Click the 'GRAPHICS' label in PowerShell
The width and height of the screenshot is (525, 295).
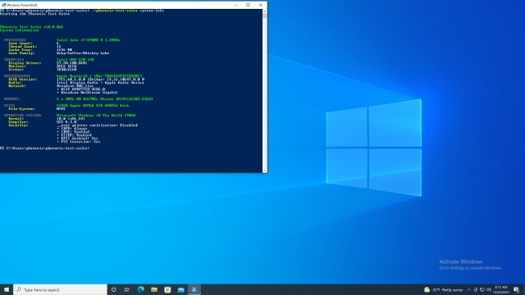click(x=14, y=60)
